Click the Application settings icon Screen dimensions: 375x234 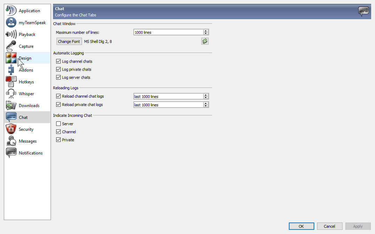point(11,11)
